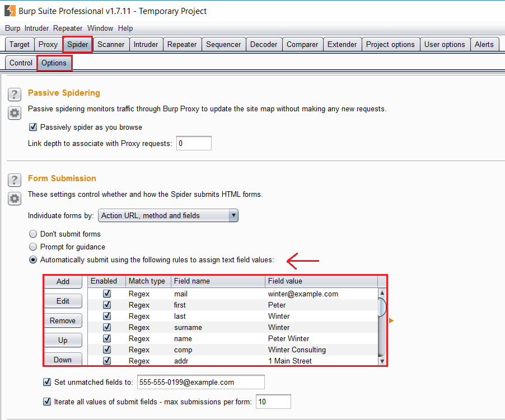The width and height of the screenshot is (505, 420).
Task: Click the table scrollbar up arrow
Action: (382, 293)
